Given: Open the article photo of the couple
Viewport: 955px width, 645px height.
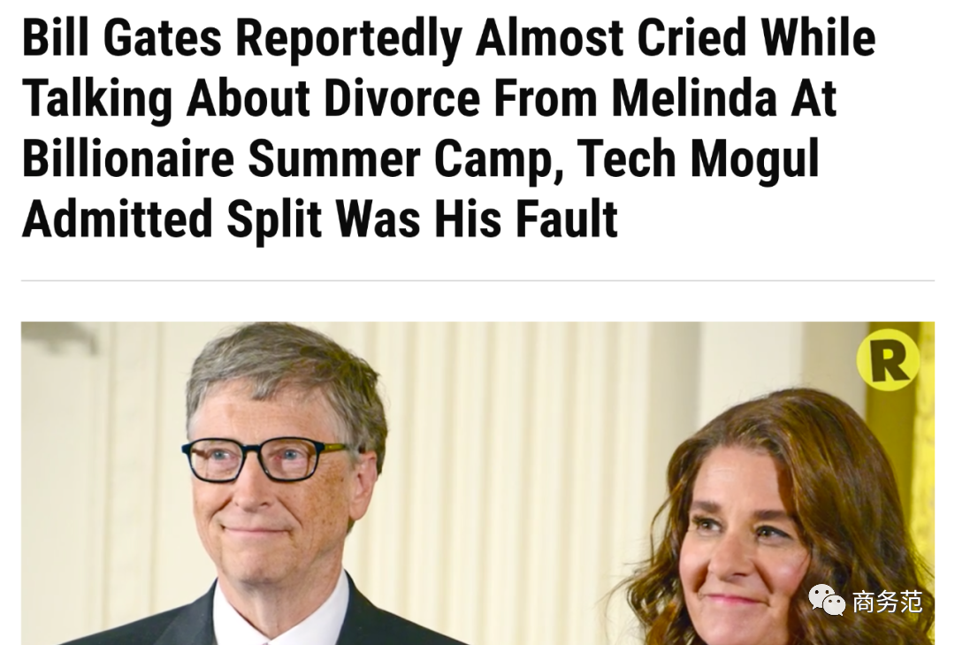Looking at the screenshot, I should (x=477, y=483).
